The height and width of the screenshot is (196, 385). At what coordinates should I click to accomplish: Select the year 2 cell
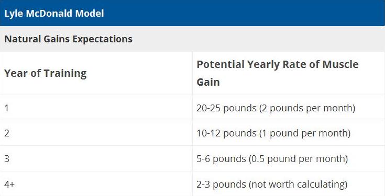[96, 133]
